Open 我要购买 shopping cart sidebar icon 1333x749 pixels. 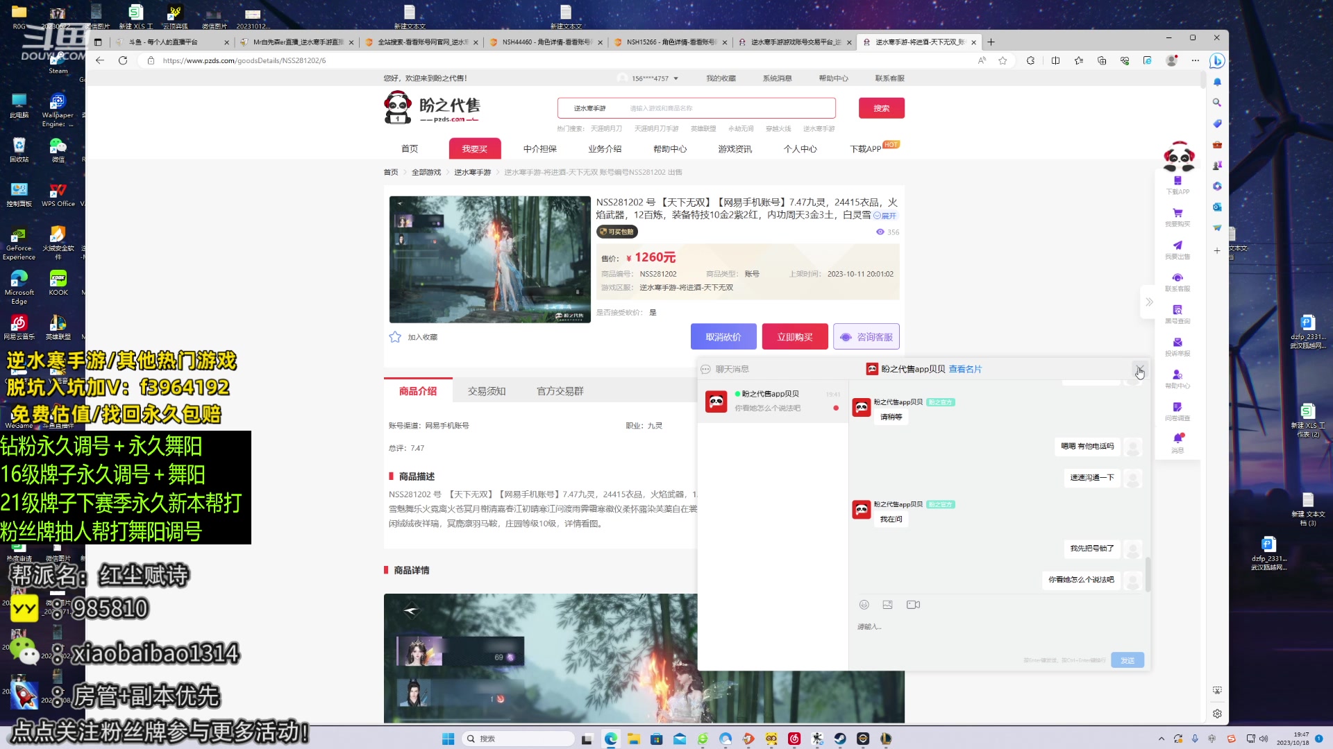tap(1177, 213)
